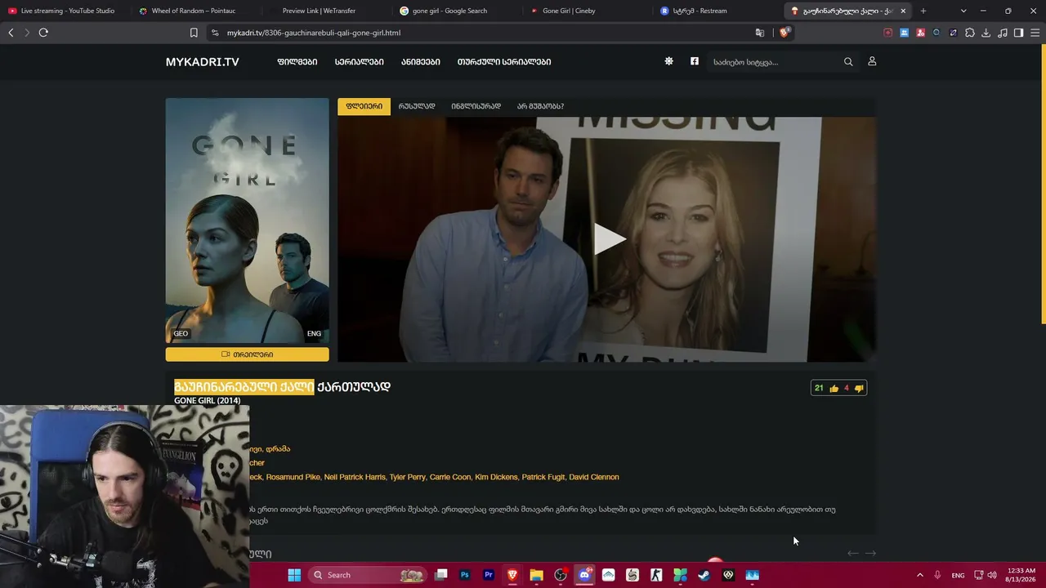Open Brave Shields icon

(x=785, y=33)
